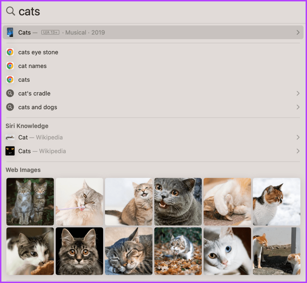This screenshot has width=307, height=283.
Task: Open image of two orange-white cats outdoors
Action: click(x=277, y=251)
